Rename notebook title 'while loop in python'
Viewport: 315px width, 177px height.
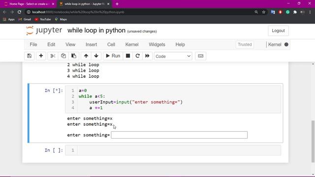coord(96,30)
